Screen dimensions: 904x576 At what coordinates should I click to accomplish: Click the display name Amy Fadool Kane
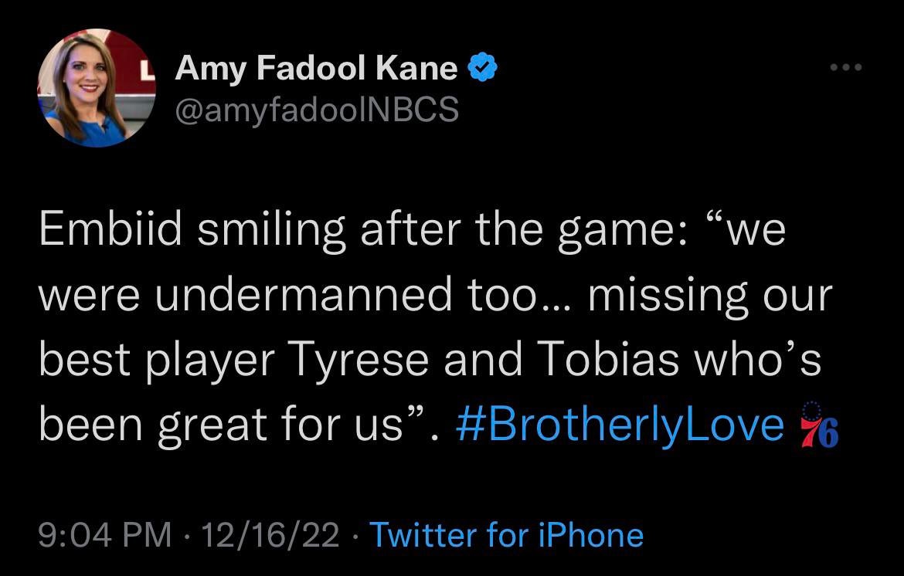tap(317, 69)
